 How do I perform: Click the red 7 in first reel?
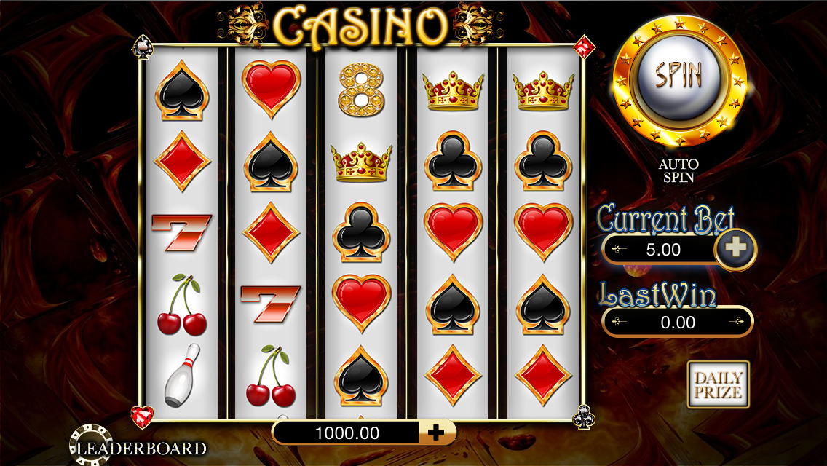click(181, 232)
